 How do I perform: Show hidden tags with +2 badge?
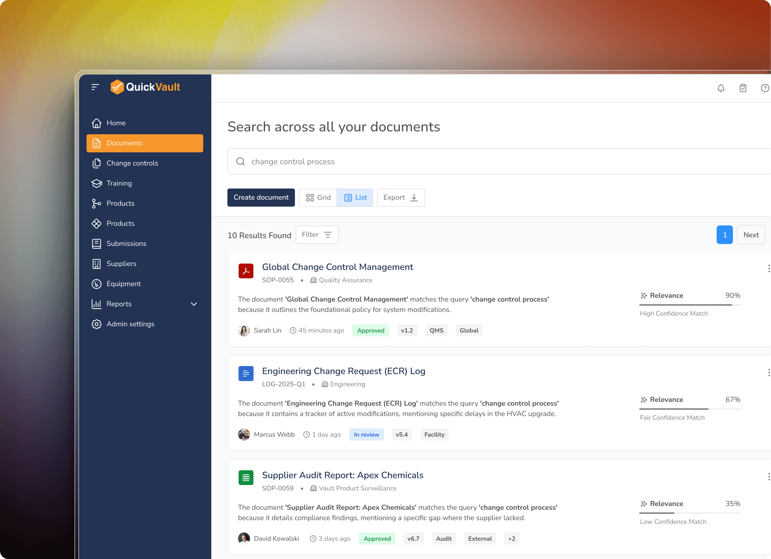click(x=511, y=539)
